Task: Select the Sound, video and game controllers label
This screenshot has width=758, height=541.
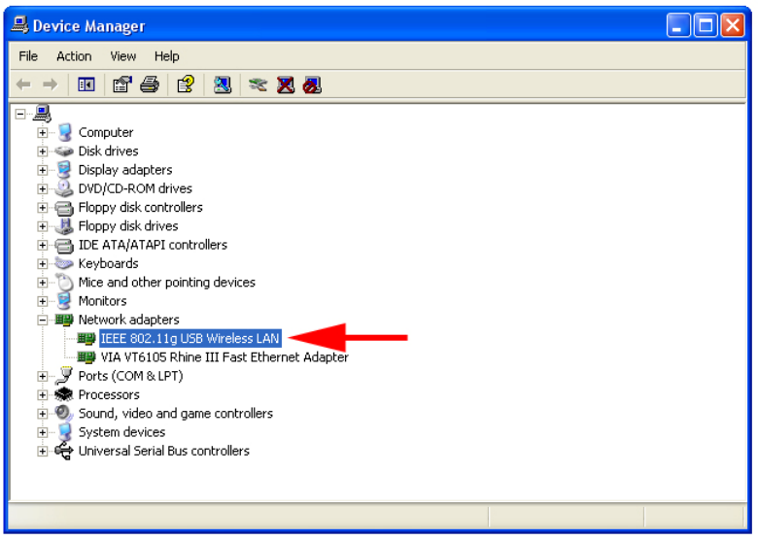Action: [176, 414]
